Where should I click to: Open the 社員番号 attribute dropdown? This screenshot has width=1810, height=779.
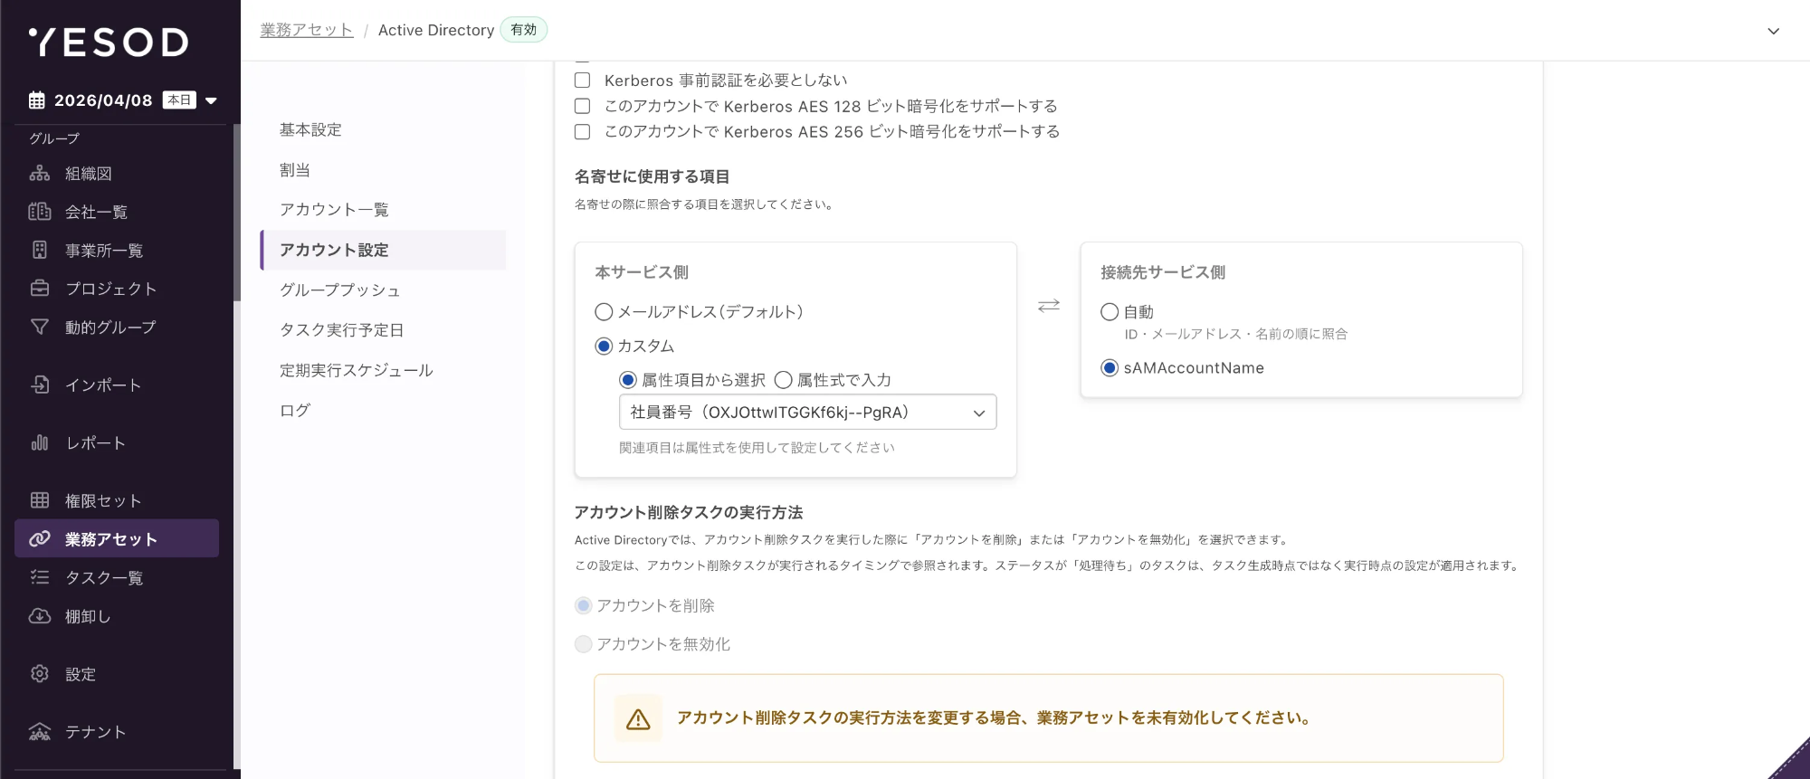point(807,413)
